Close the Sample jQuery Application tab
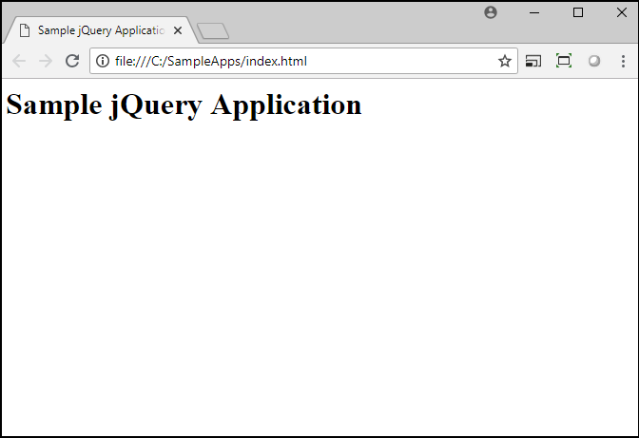The width and height of the screenshot is (639, 438). 178,30
